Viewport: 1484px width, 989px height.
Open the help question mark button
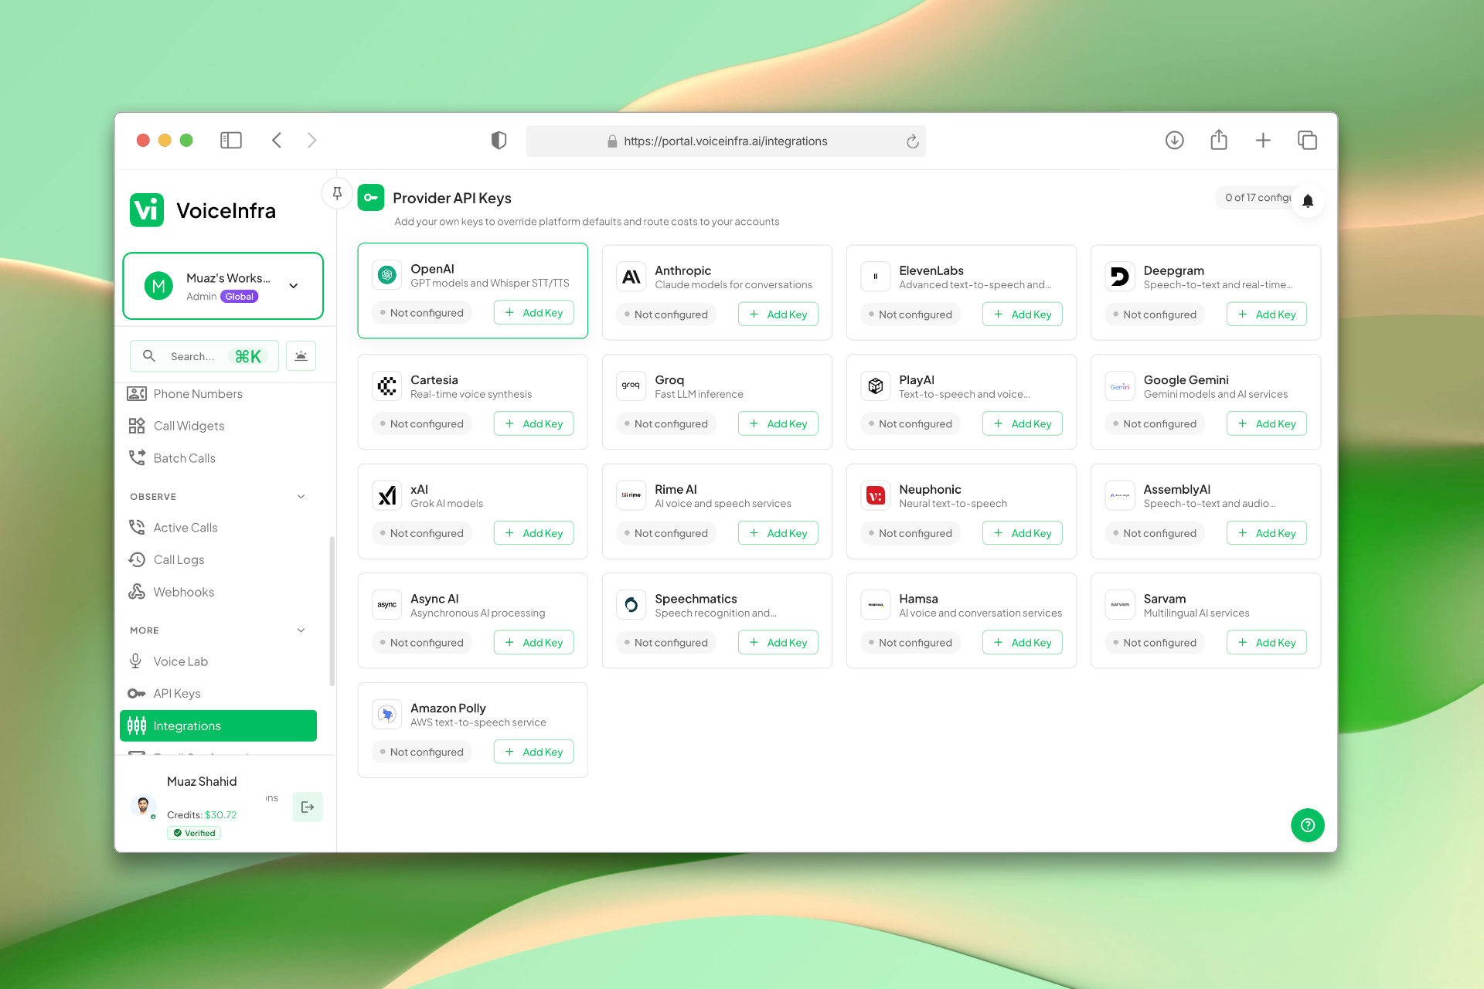pos(1308,825)
